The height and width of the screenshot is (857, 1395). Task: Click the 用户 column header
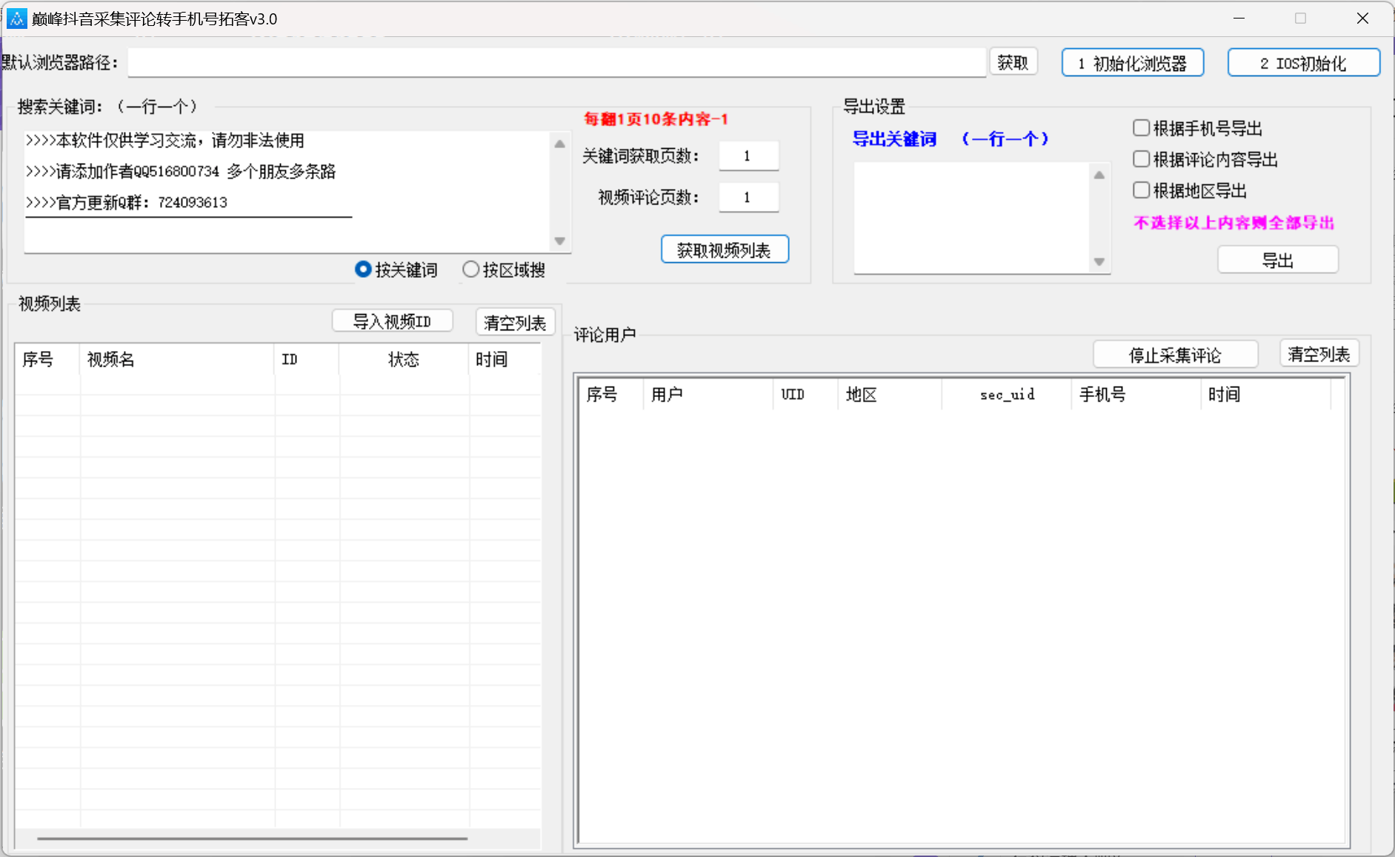click(x=708, y=395)
